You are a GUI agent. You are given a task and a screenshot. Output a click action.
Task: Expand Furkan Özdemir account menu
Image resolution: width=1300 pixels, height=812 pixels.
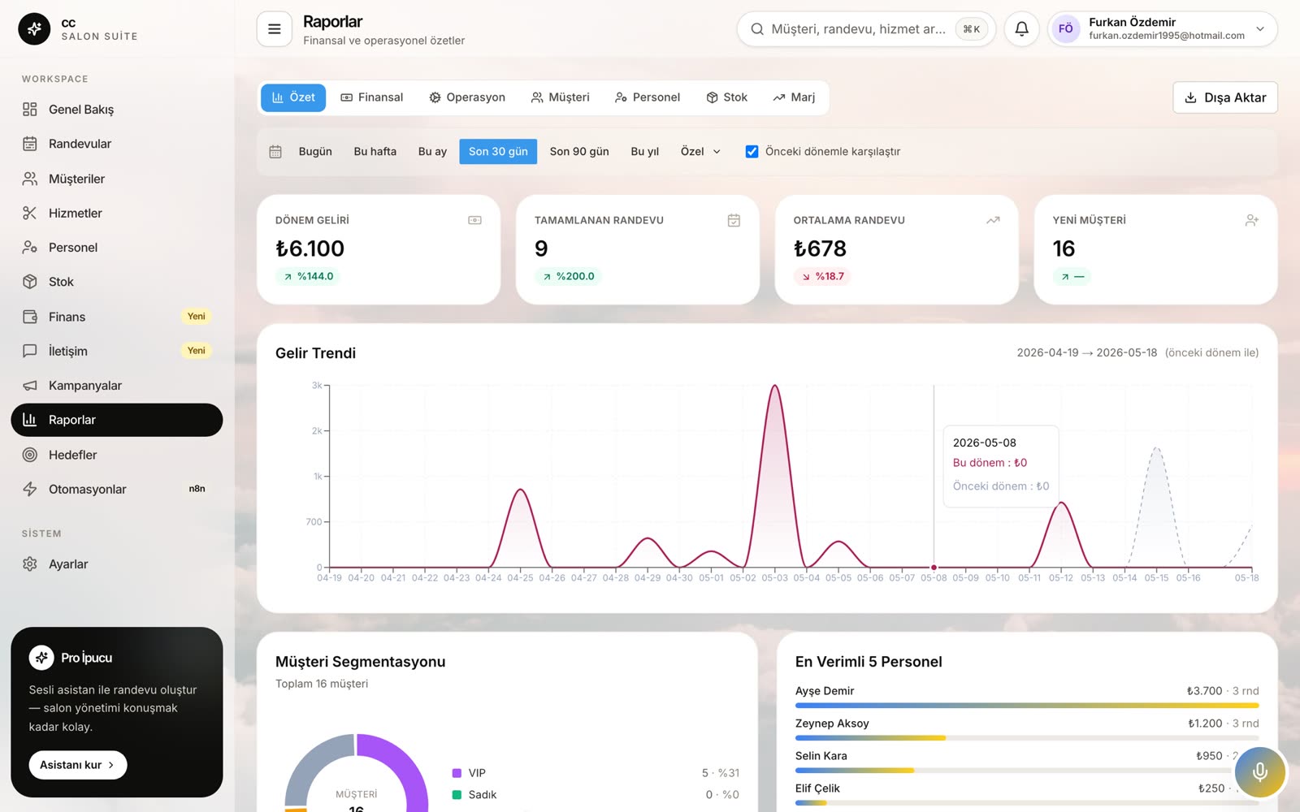(x=1162, y=29)
